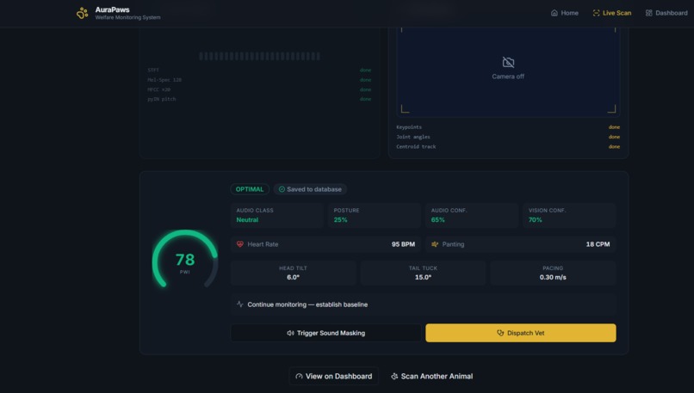Viewport: 694px width, 393px height.
Task: Select the Posture 25% card
Action: [x=375, y=215]
